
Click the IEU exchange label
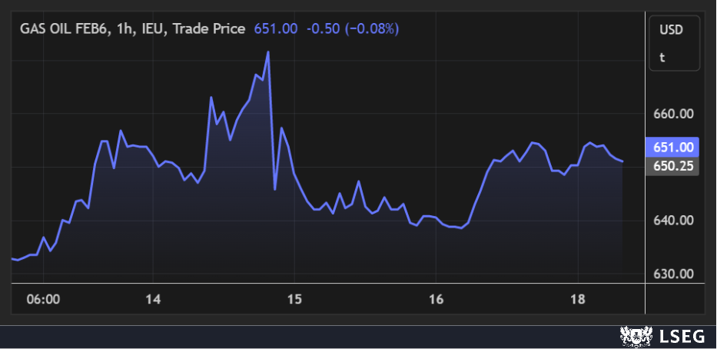pyautogui.click(x=154, y=29)
